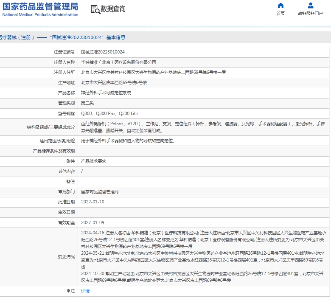Viewport: 331px width, 298px height.
Task: Open the 政务服务门户 user portal icon
Action: pos(311,5)
